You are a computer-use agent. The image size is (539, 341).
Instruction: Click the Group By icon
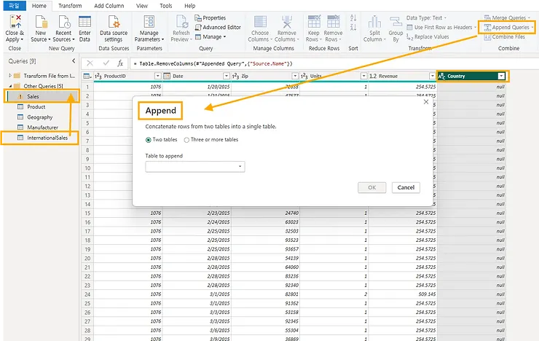[x=396, y=22]
